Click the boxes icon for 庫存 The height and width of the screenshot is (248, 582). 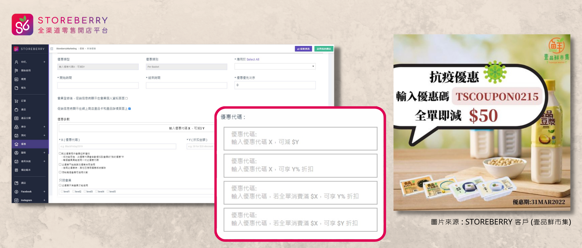coord(16,127)
